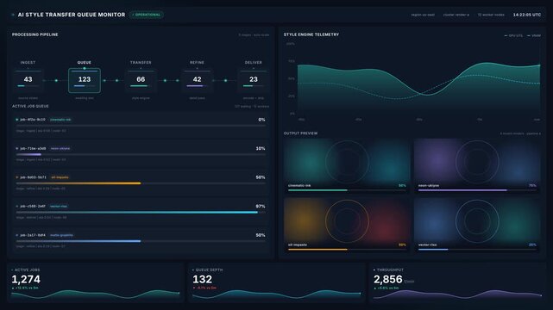The height and width of the screenshot is (310, 553).
Task: Click the QUEUE DEPTH card showing 132
Action: point(276,282)
